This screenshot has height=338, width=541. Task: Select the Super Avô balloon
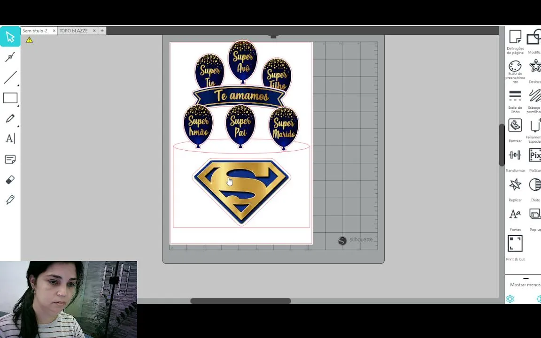(243, 62)
